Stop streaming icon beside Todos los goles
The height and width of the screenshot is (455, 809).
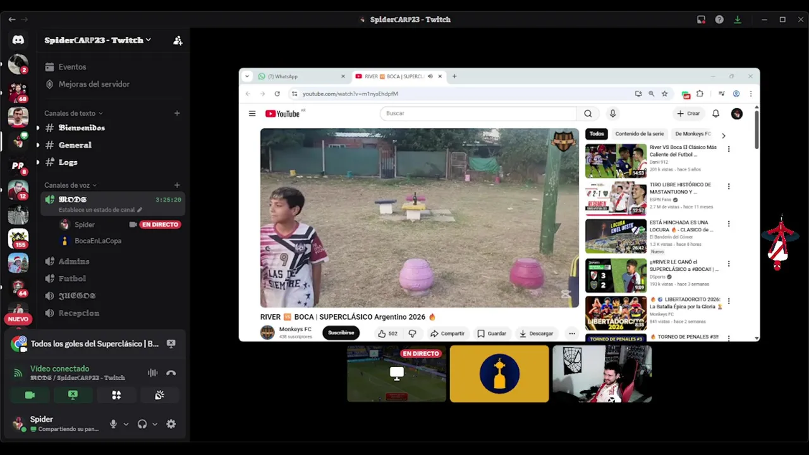tap(171, 344)
